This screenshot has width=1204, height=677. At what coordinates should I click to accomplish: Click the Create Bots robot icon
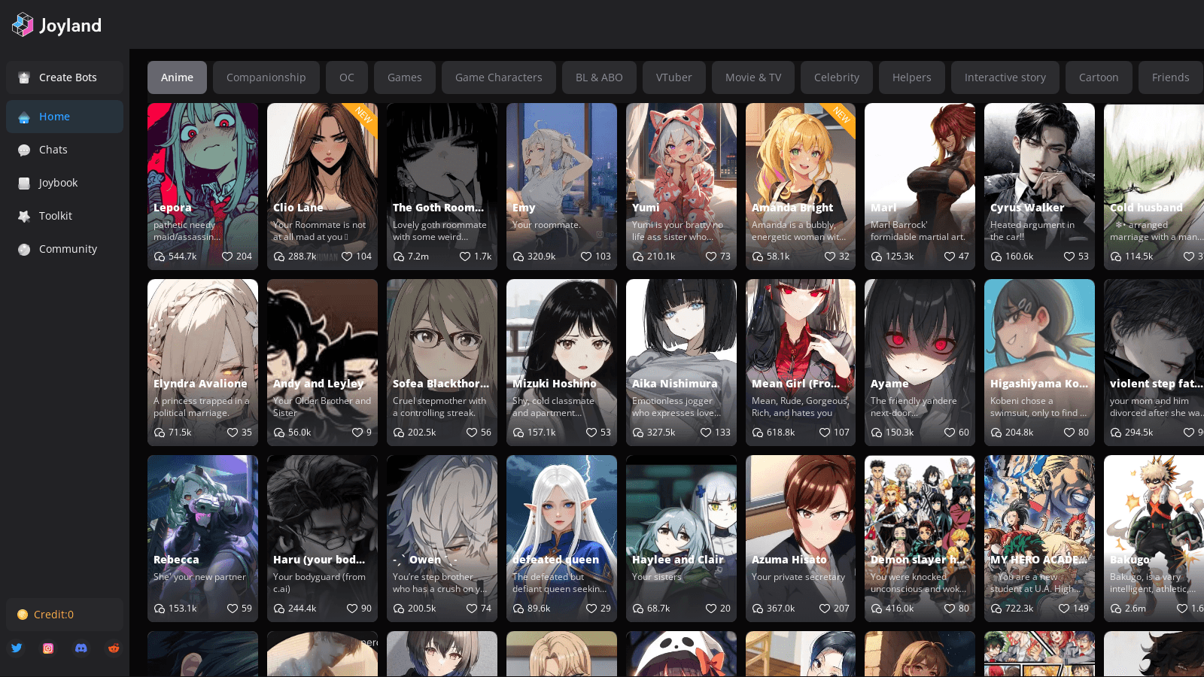coord(24,77)
